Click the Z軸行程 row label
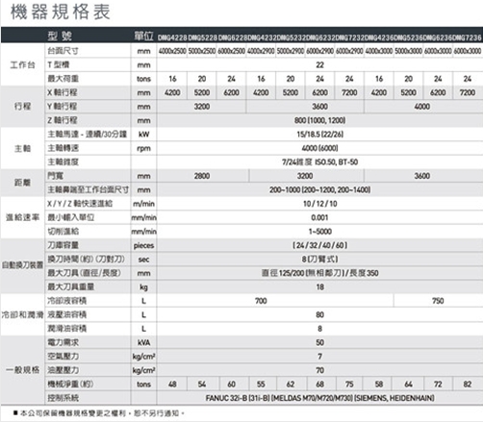This screenshot has height=422, width=483. coord(63,120)
